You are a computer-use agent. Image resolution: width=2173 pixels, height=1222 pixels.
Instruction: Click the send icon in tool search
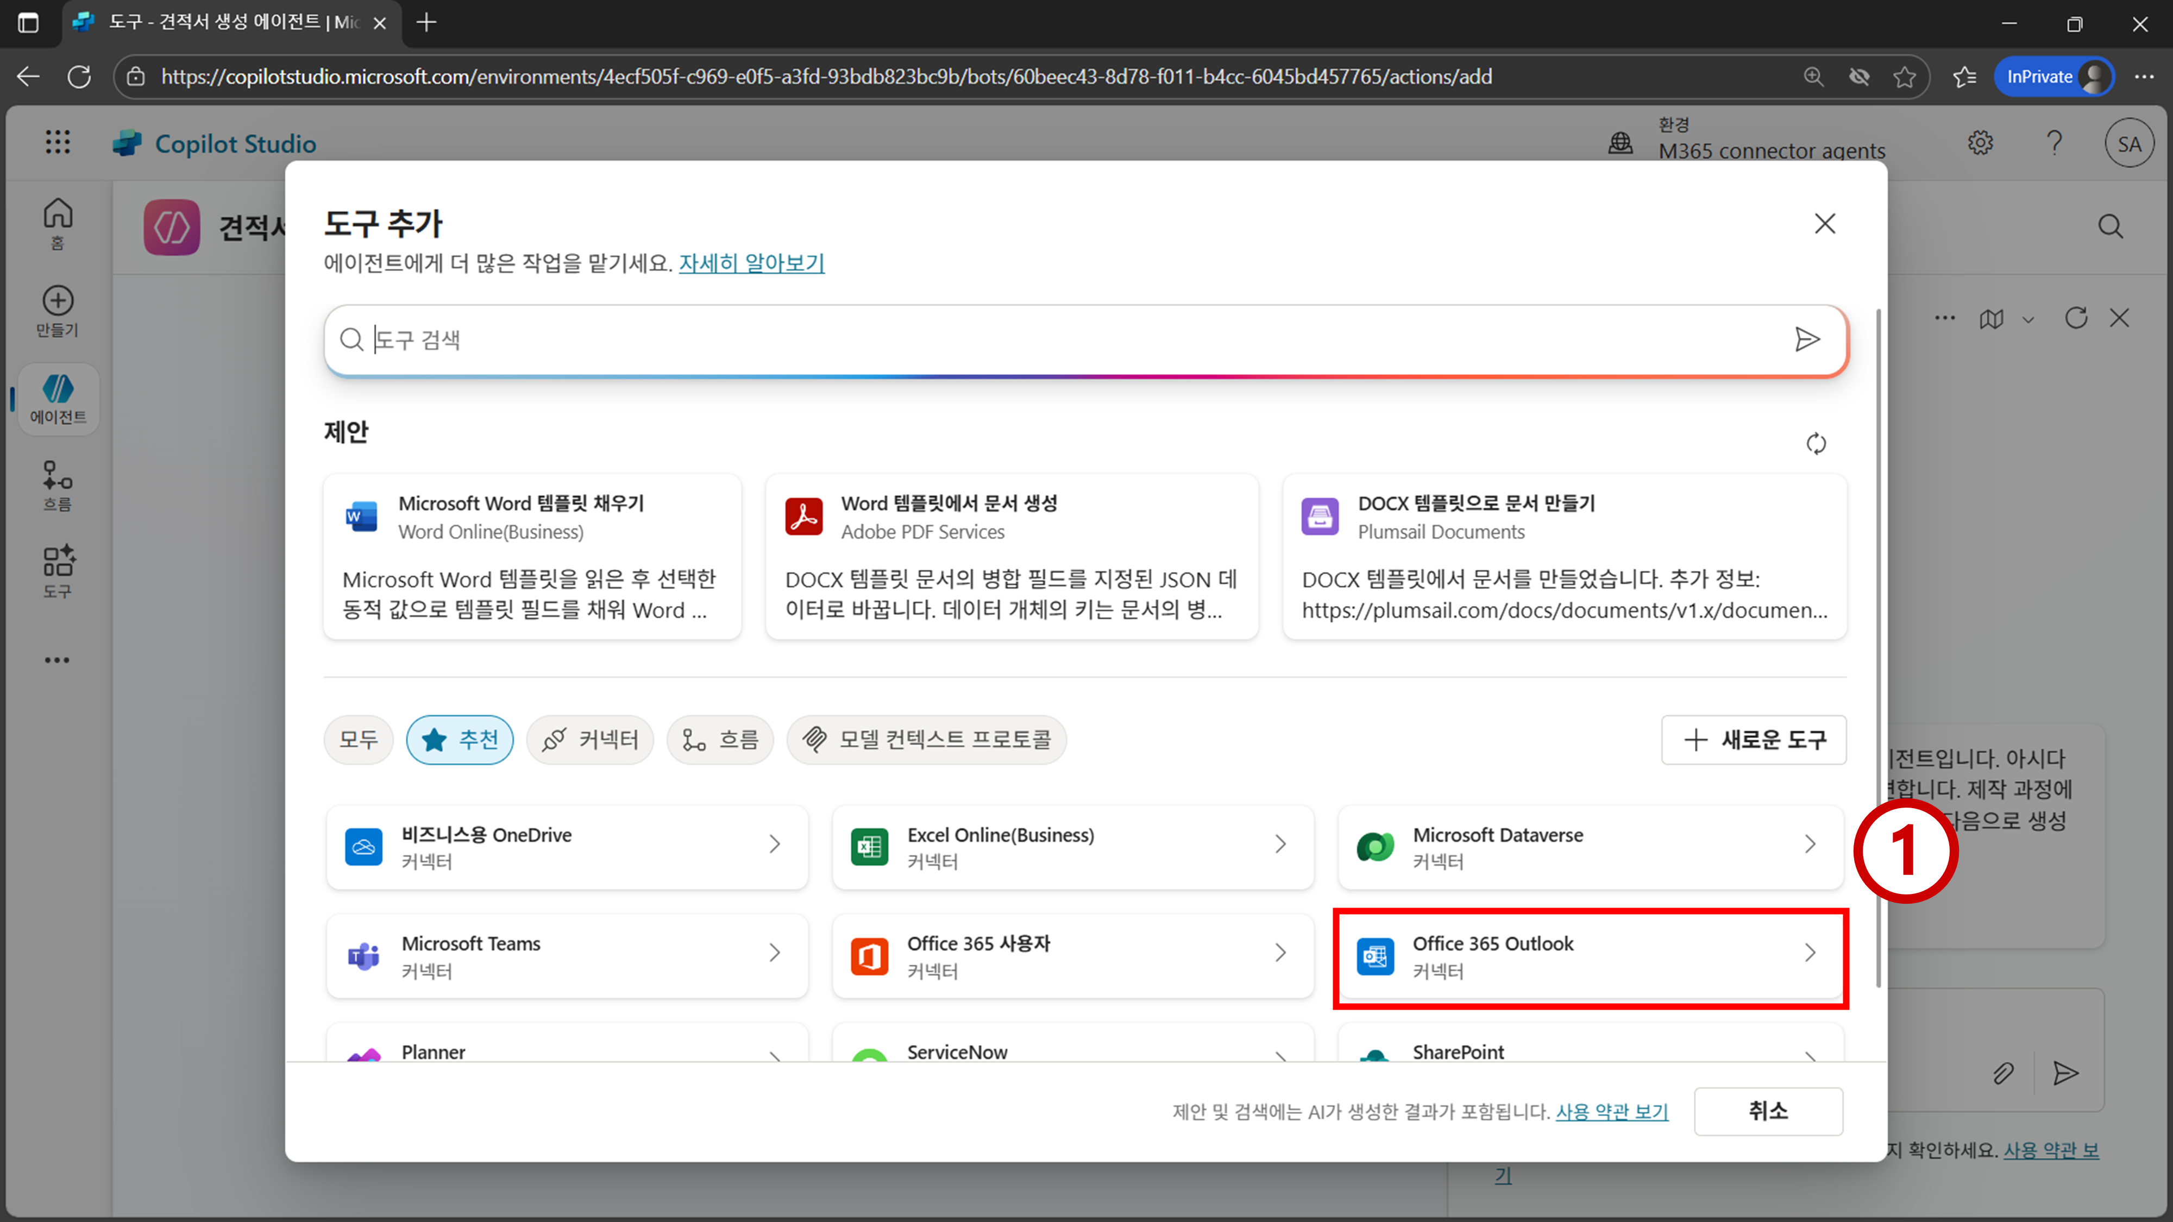[x=1806, y=339]
